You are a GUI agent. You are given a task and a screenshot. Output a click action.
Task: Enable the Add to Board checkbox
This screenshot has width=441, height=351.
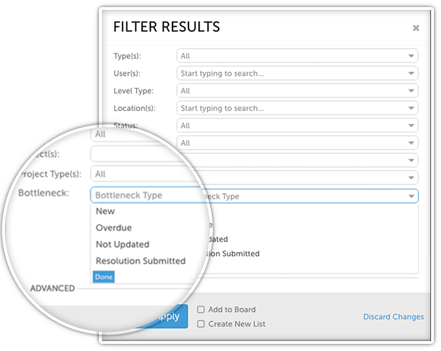point(201,309)
